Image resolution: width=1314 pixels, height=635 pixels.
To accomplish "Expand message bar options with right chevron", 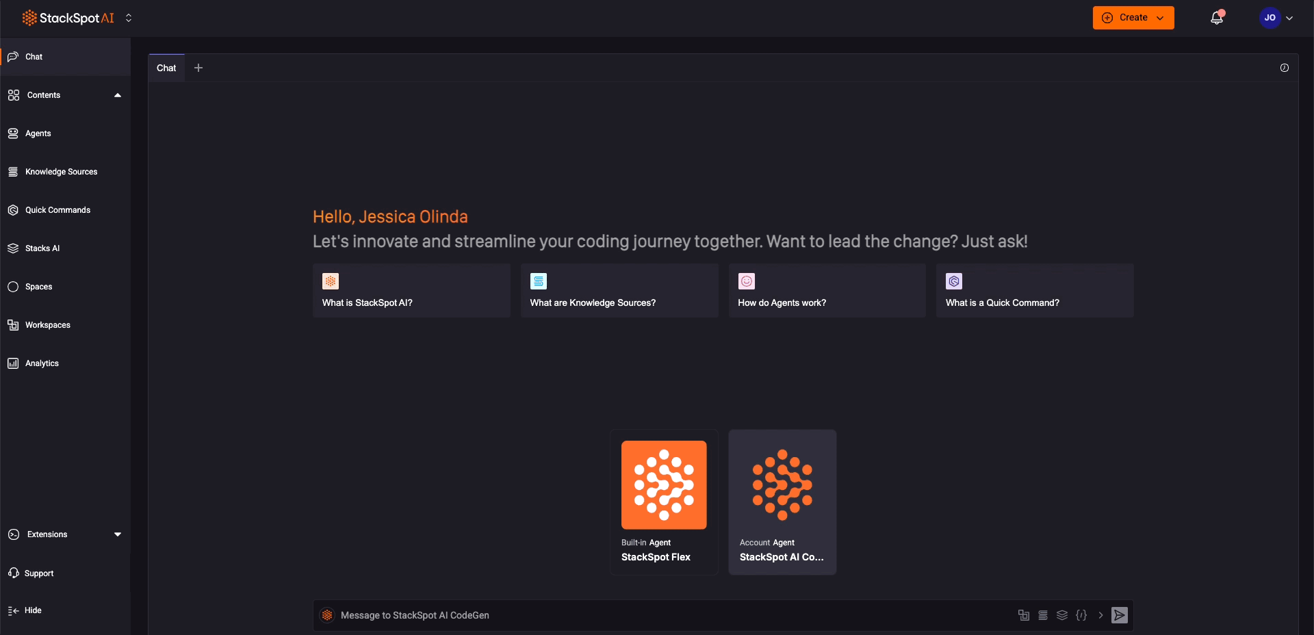I will [1100, 615].
